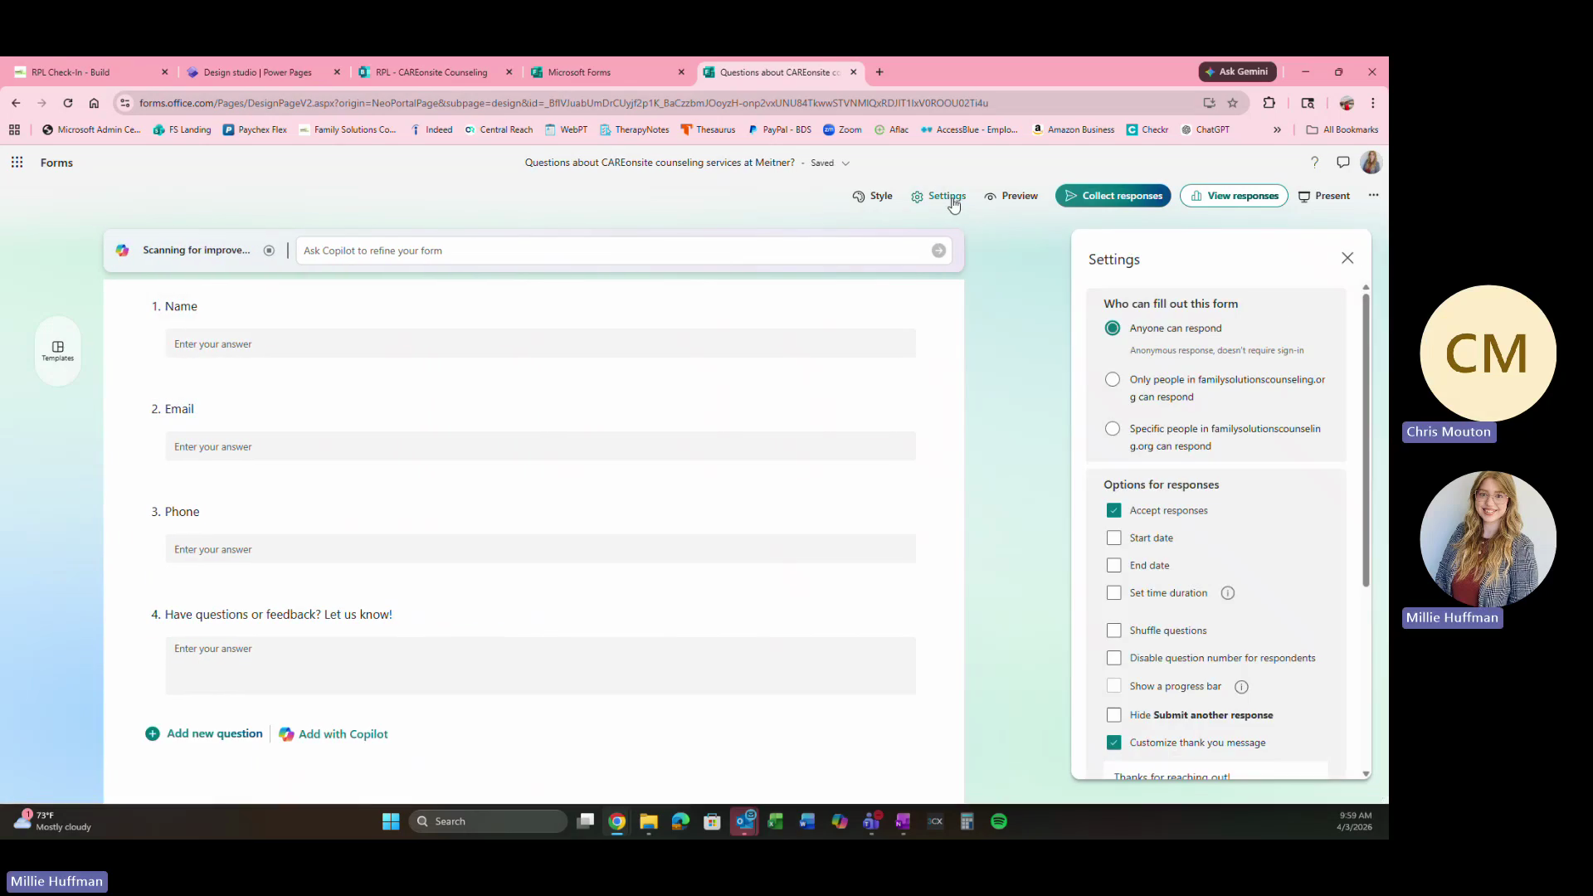Open Excel from the taskbar
The height and width of the screenshot is (896, 1593).
coord(775,821)
